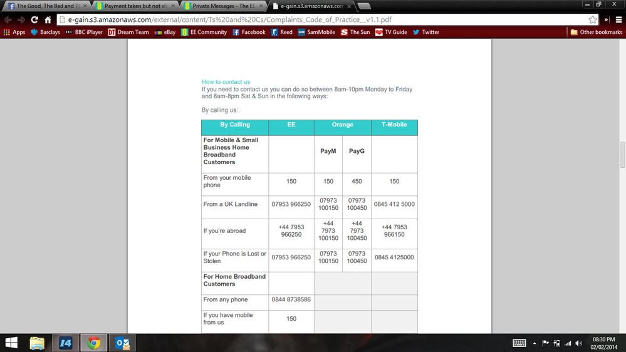
Task: Open the Barclays bookmark
Action: pos(46,32)
